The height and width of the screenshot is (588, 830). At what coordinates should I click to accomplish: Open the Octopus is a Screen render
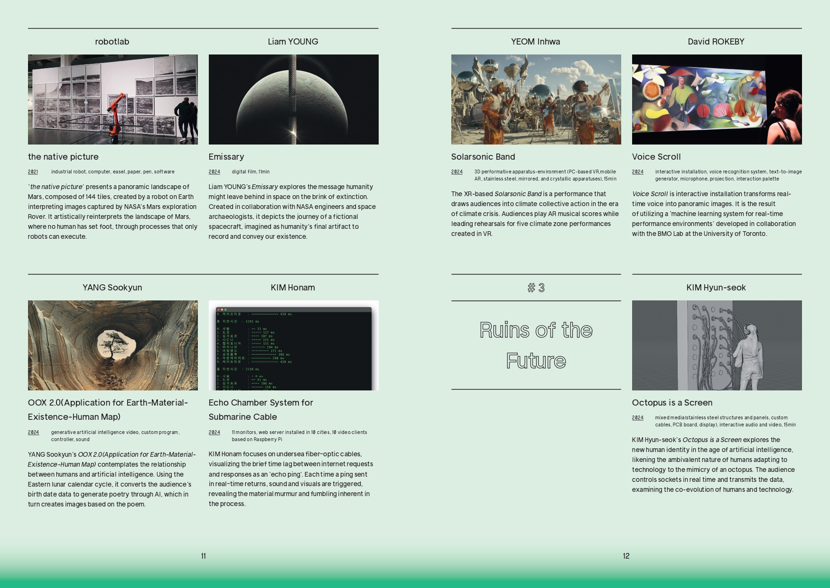717,345
